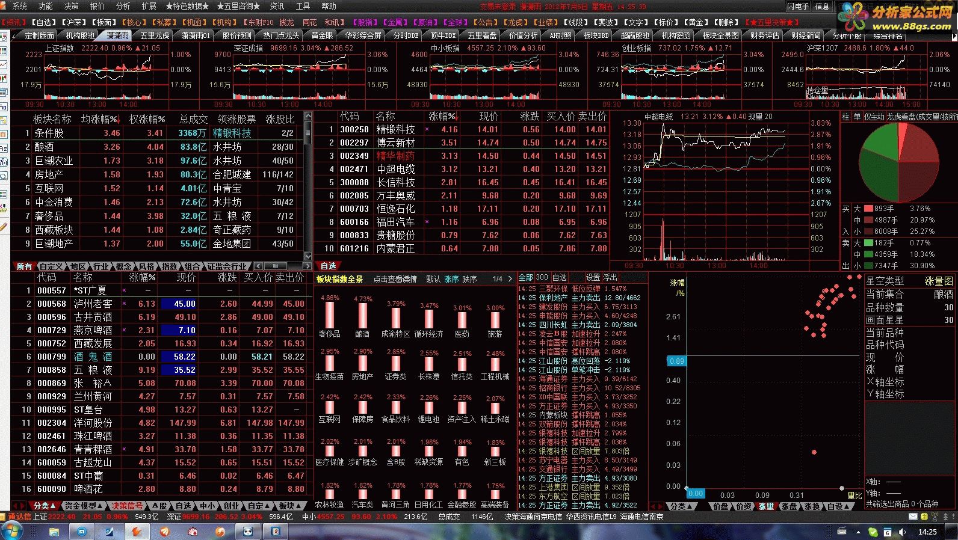Screen dimensions: 958x540
Task: Select 默认 sector ordering
Action: pyautogui.click(x=433, y=279)
